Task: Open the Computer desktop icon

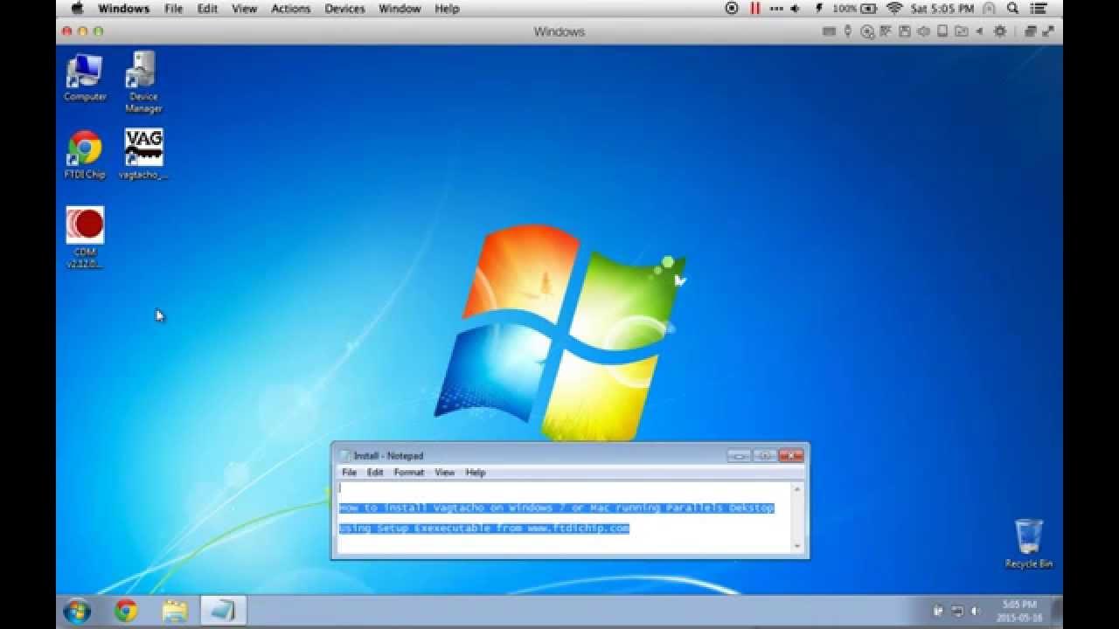Action: click(85, 78)
